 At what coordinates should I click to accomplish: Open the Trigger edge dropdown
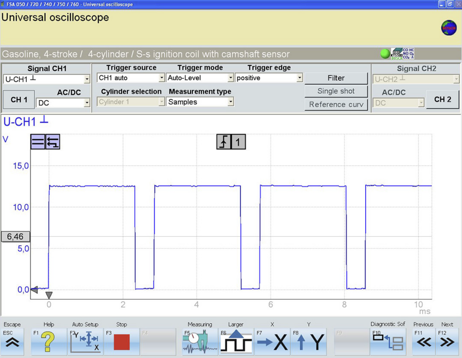click(x=269, y=78)
